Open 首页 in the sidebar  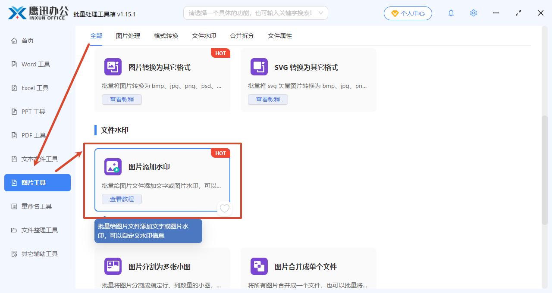pyautogui.click(x=38, y=41)
